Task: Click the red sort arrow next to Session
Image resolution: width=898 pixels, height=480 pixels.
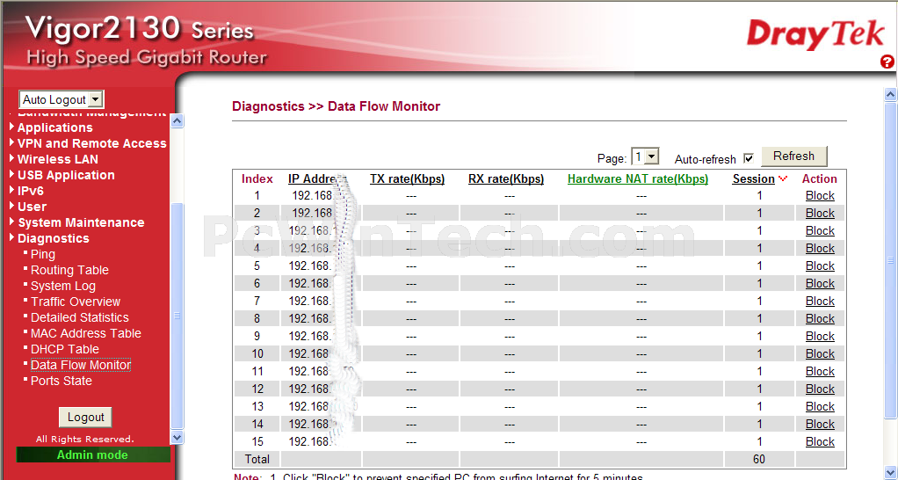Action: (783, 178)
